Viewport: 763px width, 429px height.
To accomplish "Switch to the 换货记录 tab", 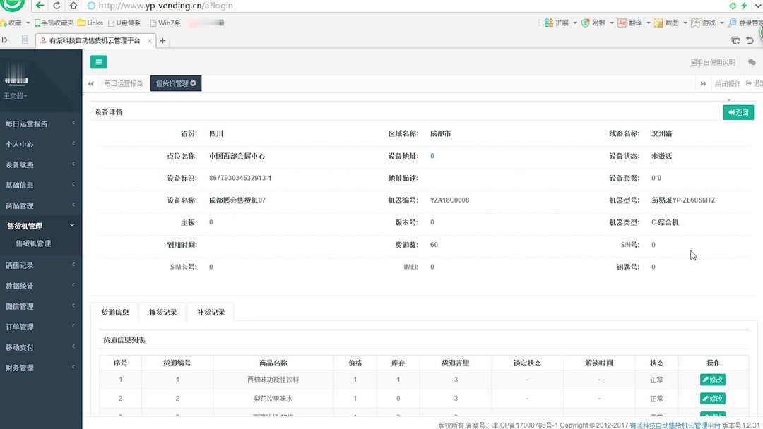I will (162, 311).
